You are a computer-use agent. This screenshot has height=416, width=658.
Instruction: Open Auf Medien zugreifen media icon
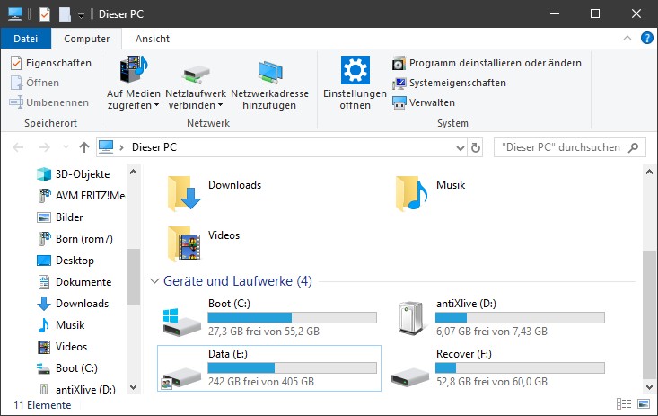pyautogui.click(x=134, y=69)
